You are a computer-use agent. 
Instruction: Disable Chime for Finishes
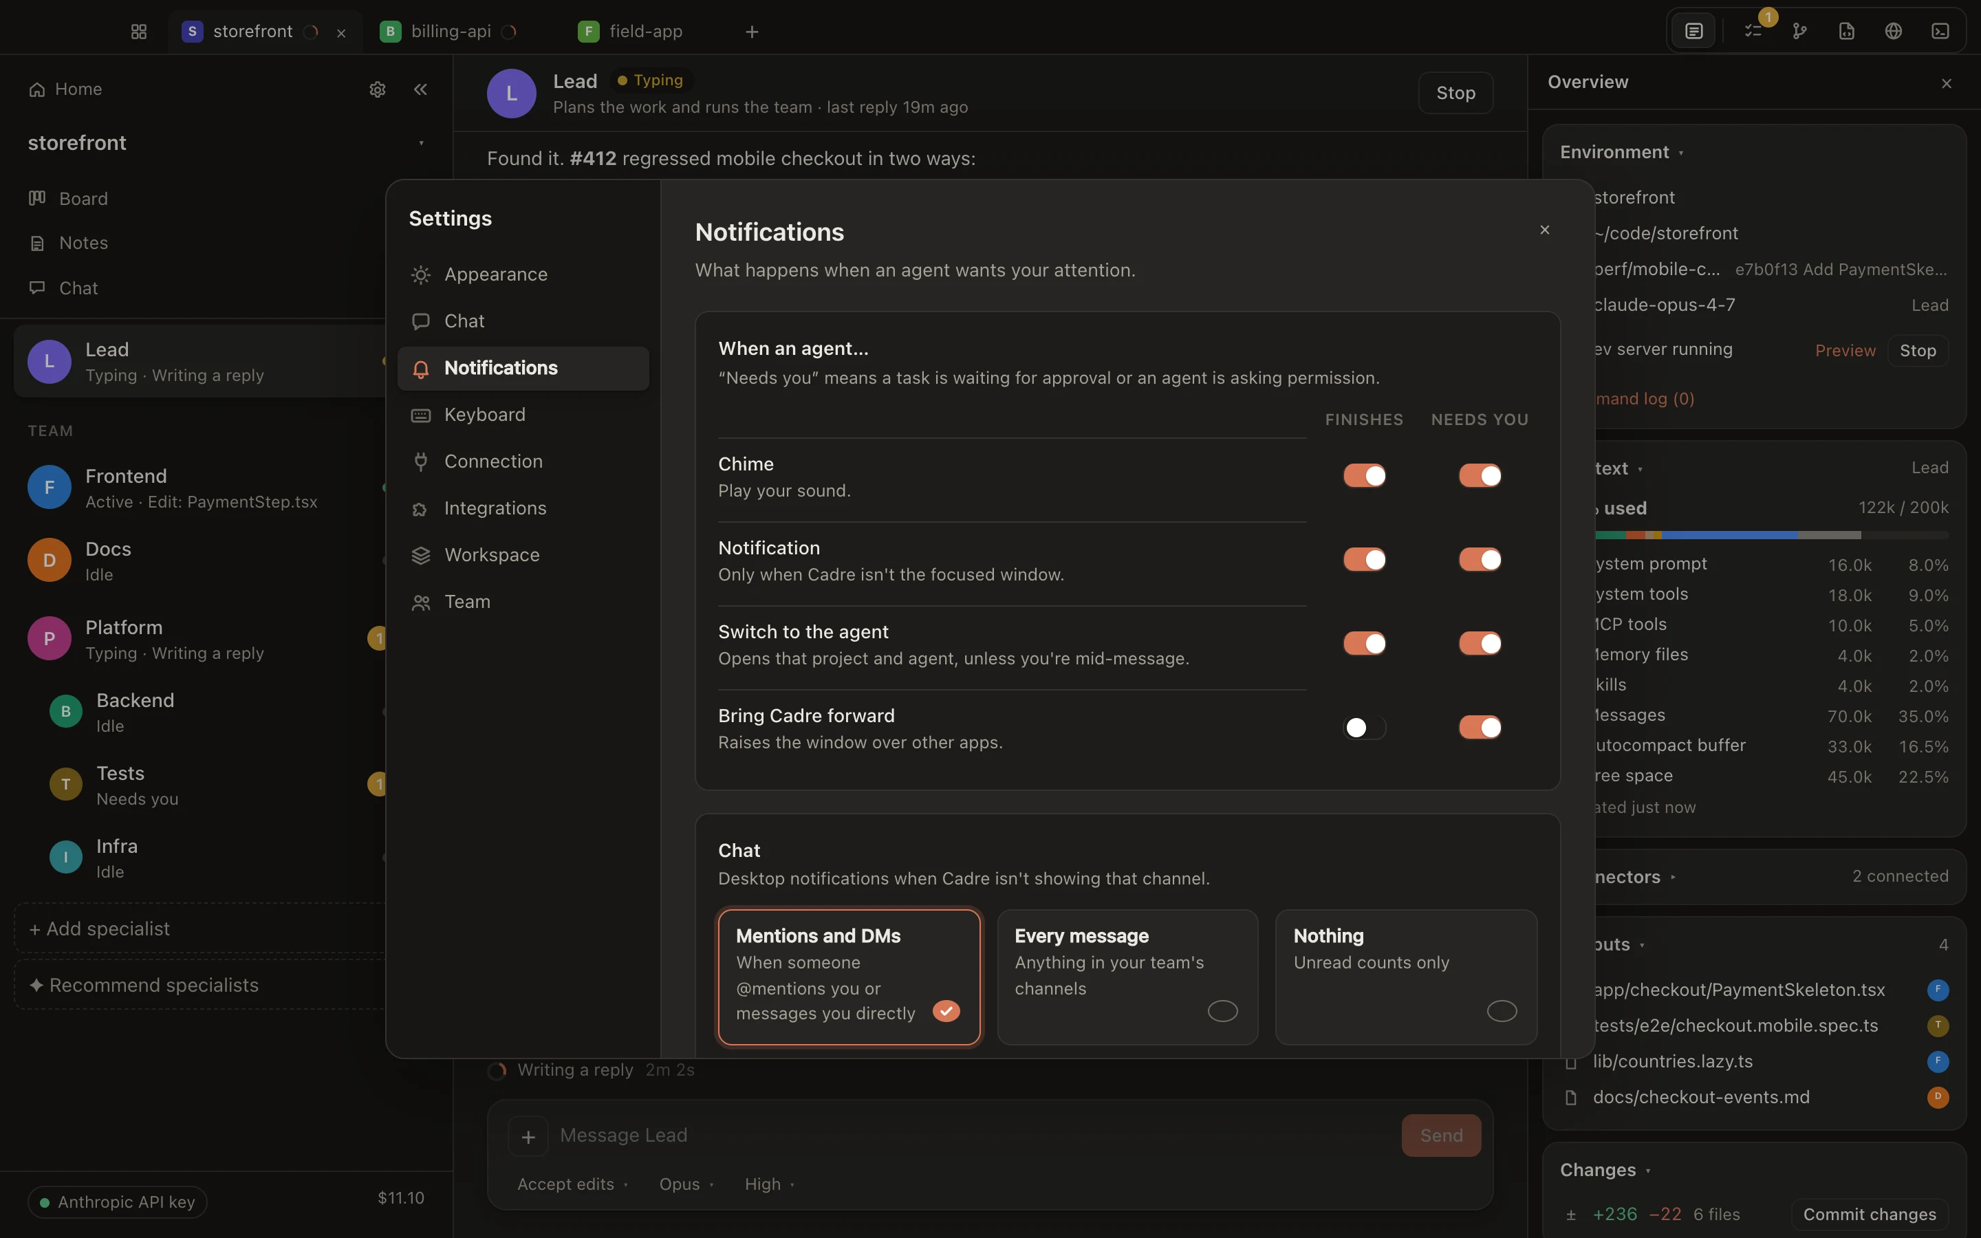[x=1364, y=476]
